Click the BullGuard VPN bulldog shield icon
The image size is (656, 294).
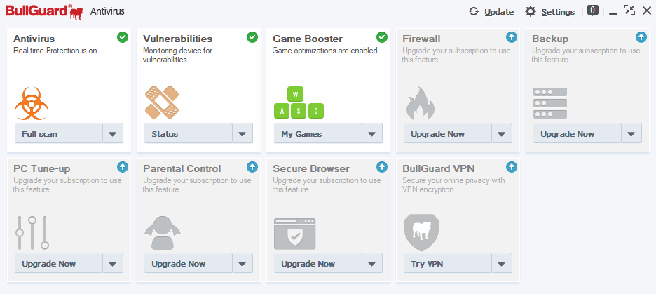coord(421,232)
